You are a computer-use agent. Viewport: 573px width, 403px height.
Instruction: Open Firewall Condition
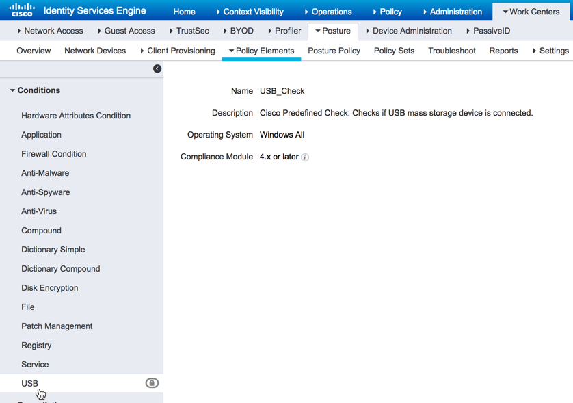point(54,154)
